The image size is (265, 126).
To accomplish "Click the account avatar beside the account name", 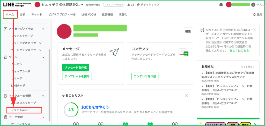I will 37,5.
